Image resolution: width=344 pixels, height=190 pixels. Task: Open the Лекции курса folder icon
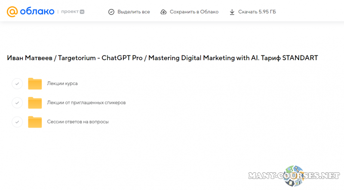point(35,83)
